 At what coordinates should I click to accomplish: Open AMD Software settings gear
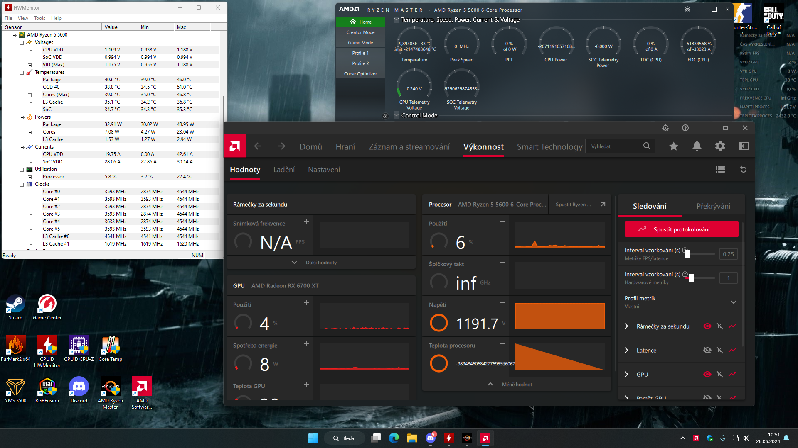coord(720,146)
